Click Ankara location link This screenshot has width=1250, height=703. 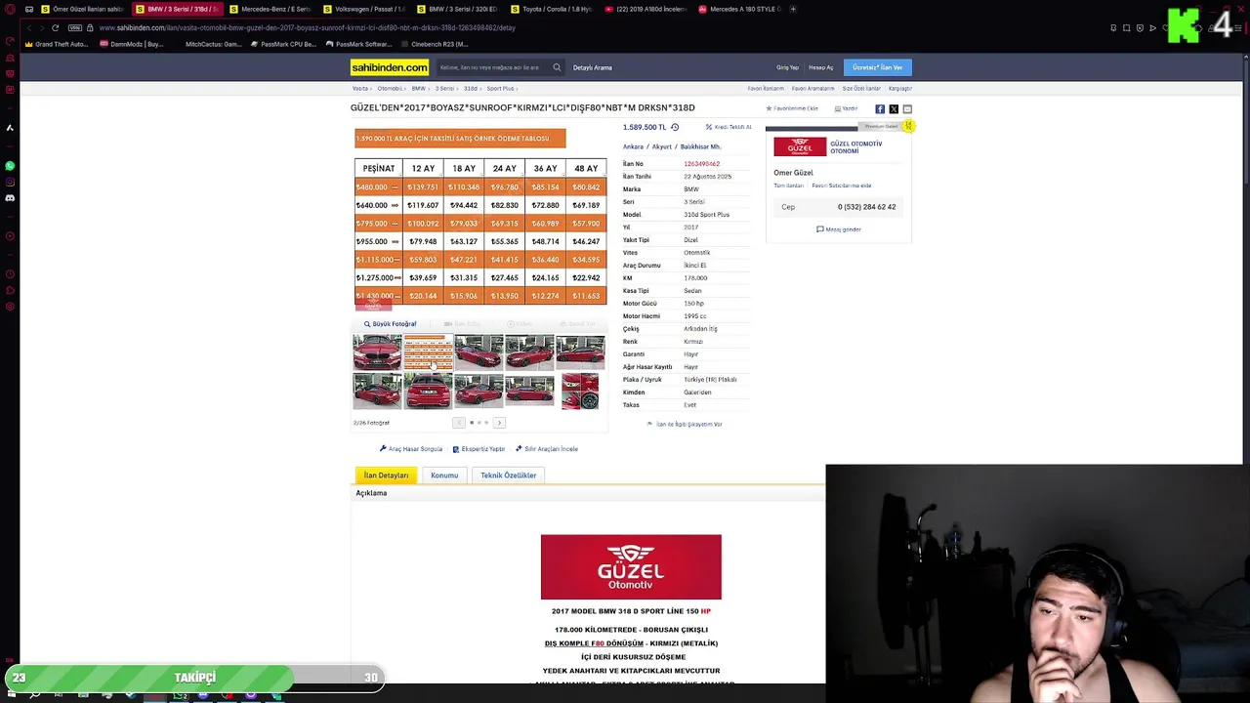point(633,146)
